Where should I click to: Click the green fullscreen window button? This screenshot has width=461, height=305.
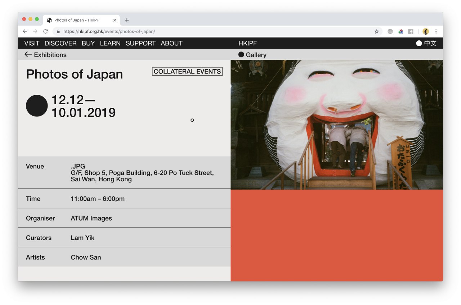point(37,19)
